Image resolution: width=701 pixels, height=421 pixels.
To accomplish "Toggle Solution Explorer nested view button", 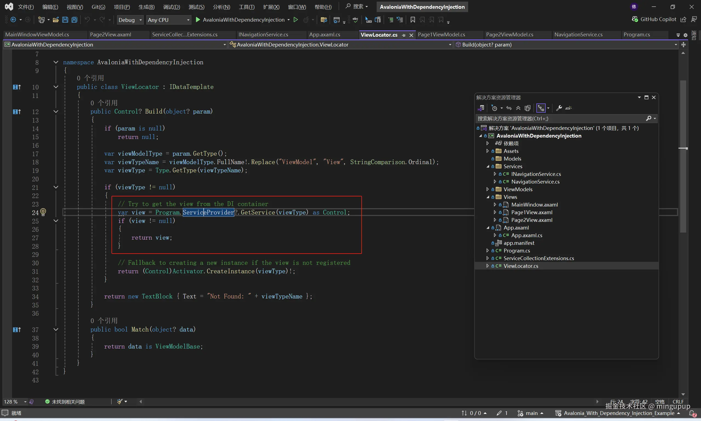I will point(541,108).
